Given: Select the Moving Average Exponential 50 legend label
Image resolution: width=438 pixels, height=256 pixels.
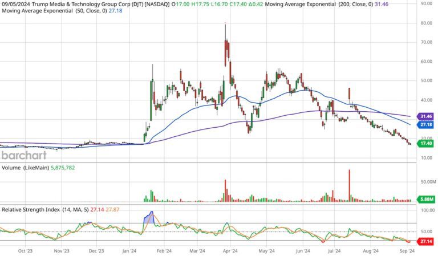Looking at the screenshot, I should click(x=51, y=10).
